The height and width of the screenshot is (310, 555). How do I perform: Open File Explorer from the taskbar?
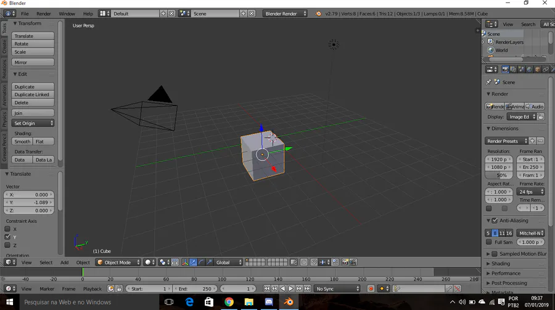[249, 302]
